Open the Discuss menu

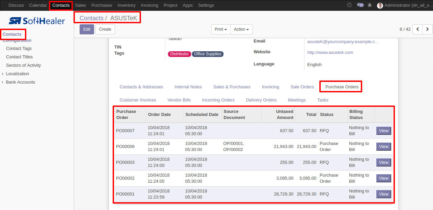click(x=16, y=5)
